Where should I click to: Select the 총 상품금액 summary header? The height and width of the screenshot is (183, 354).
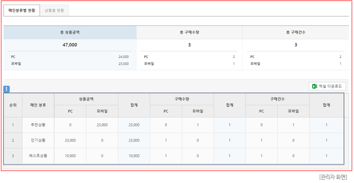[70, 32]
